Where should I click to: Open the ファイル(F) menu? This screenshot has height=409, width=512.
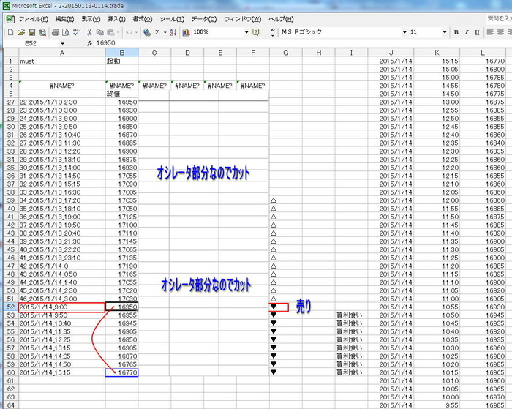33,19
